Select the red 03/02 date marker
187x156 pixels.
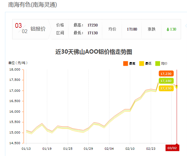tap(172, 148)
